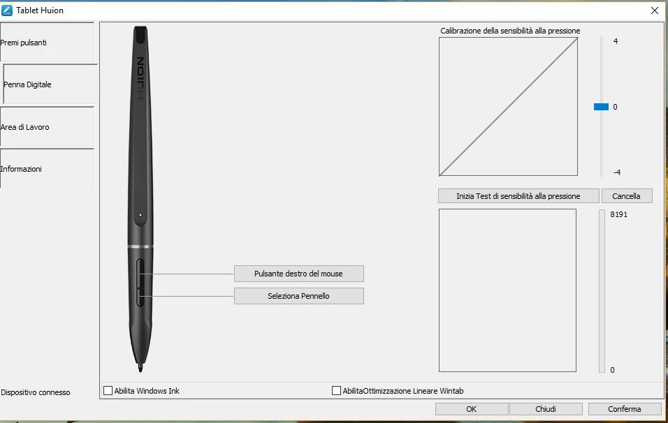
Task: Click the Calibrazione della sensibilità alla pressione label
Action: [x=510, y=31]
